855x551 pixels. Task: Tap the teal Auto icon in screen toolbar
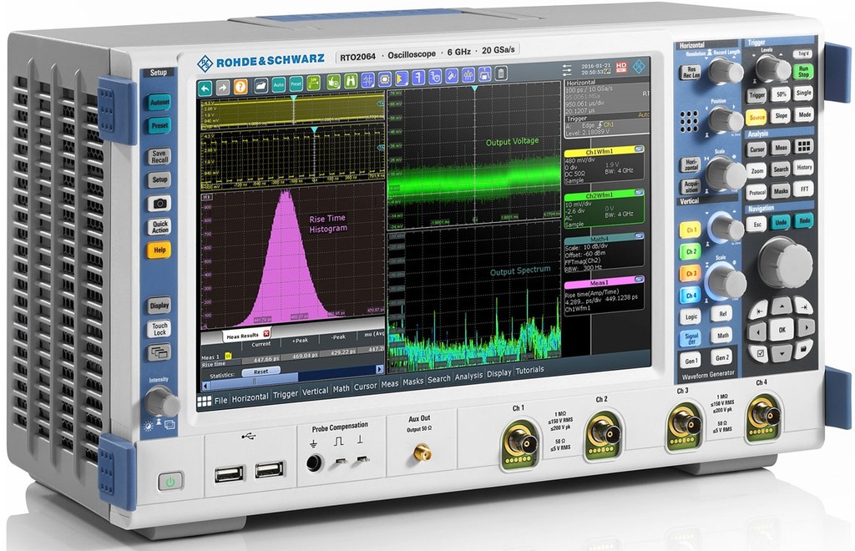[279, 84]
